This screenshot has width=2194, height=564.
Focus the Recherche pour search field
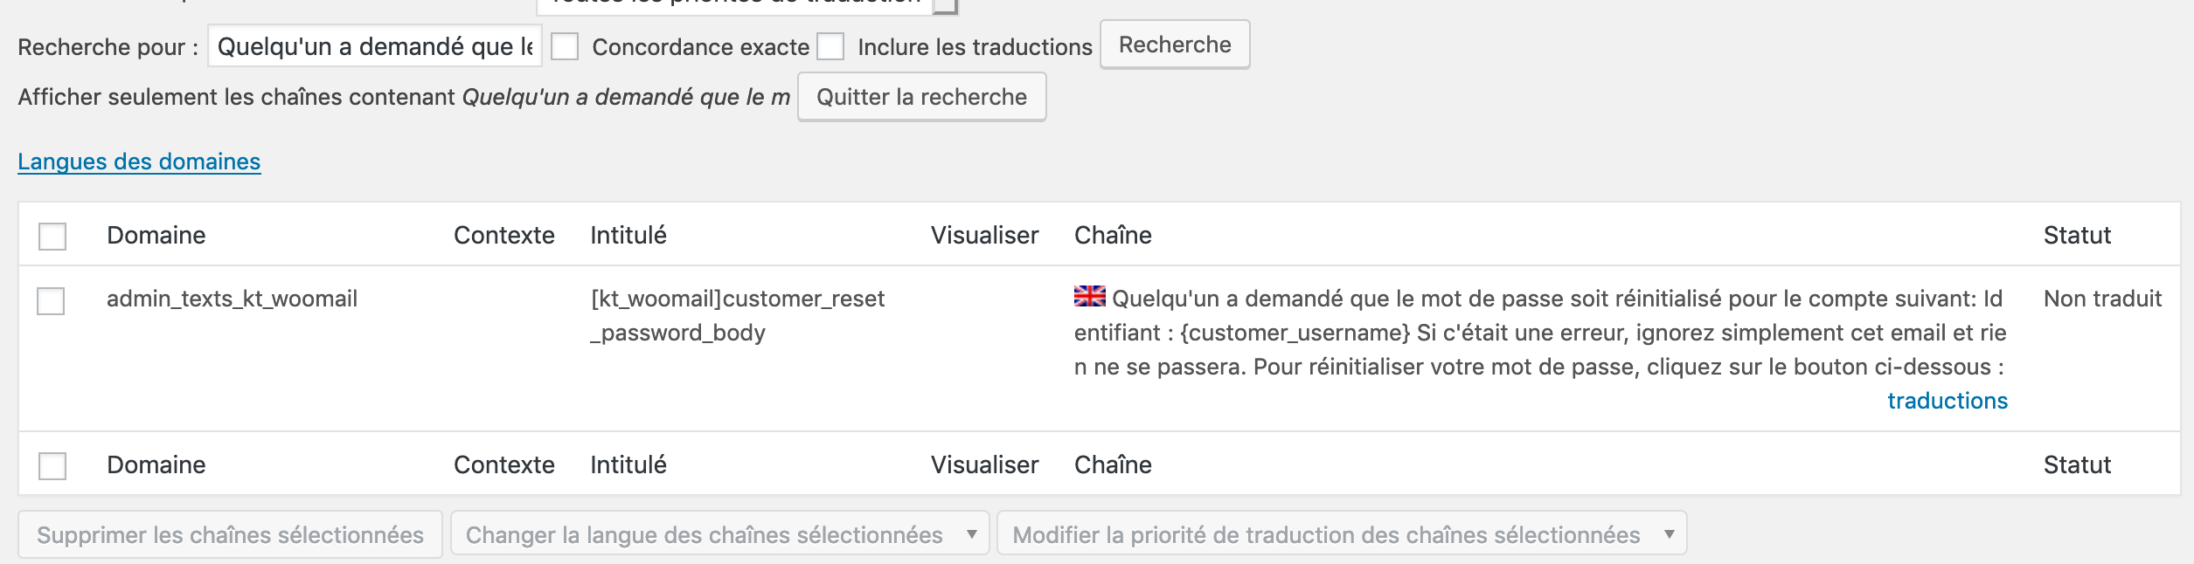374,46
